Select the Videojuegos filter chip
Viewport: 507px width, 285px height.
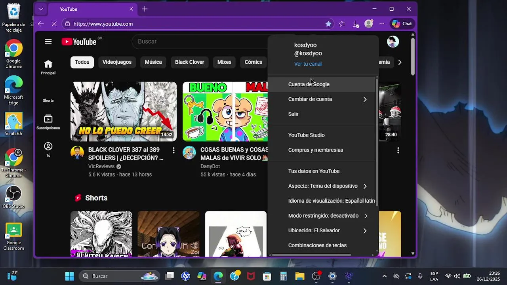117,62
